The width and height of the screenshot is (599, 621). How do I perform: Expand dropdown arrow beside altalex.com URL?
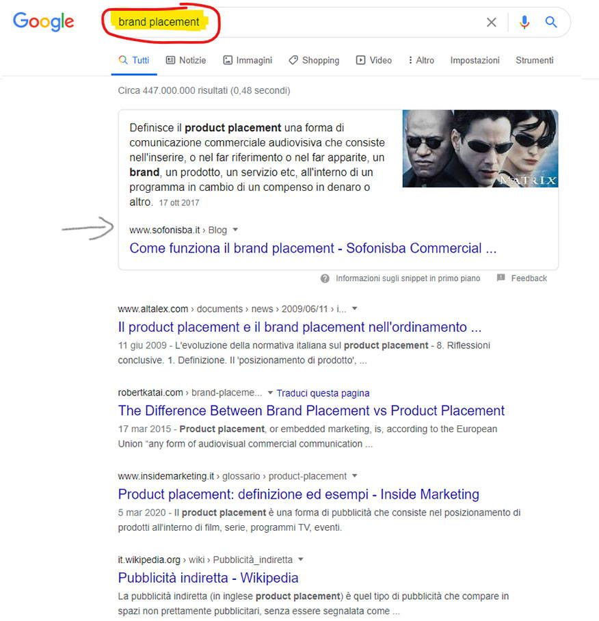click(x=355, y=308)
